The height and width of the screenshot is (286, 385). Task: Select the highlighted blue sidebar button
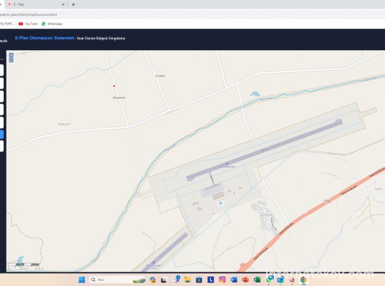point(1,135)
